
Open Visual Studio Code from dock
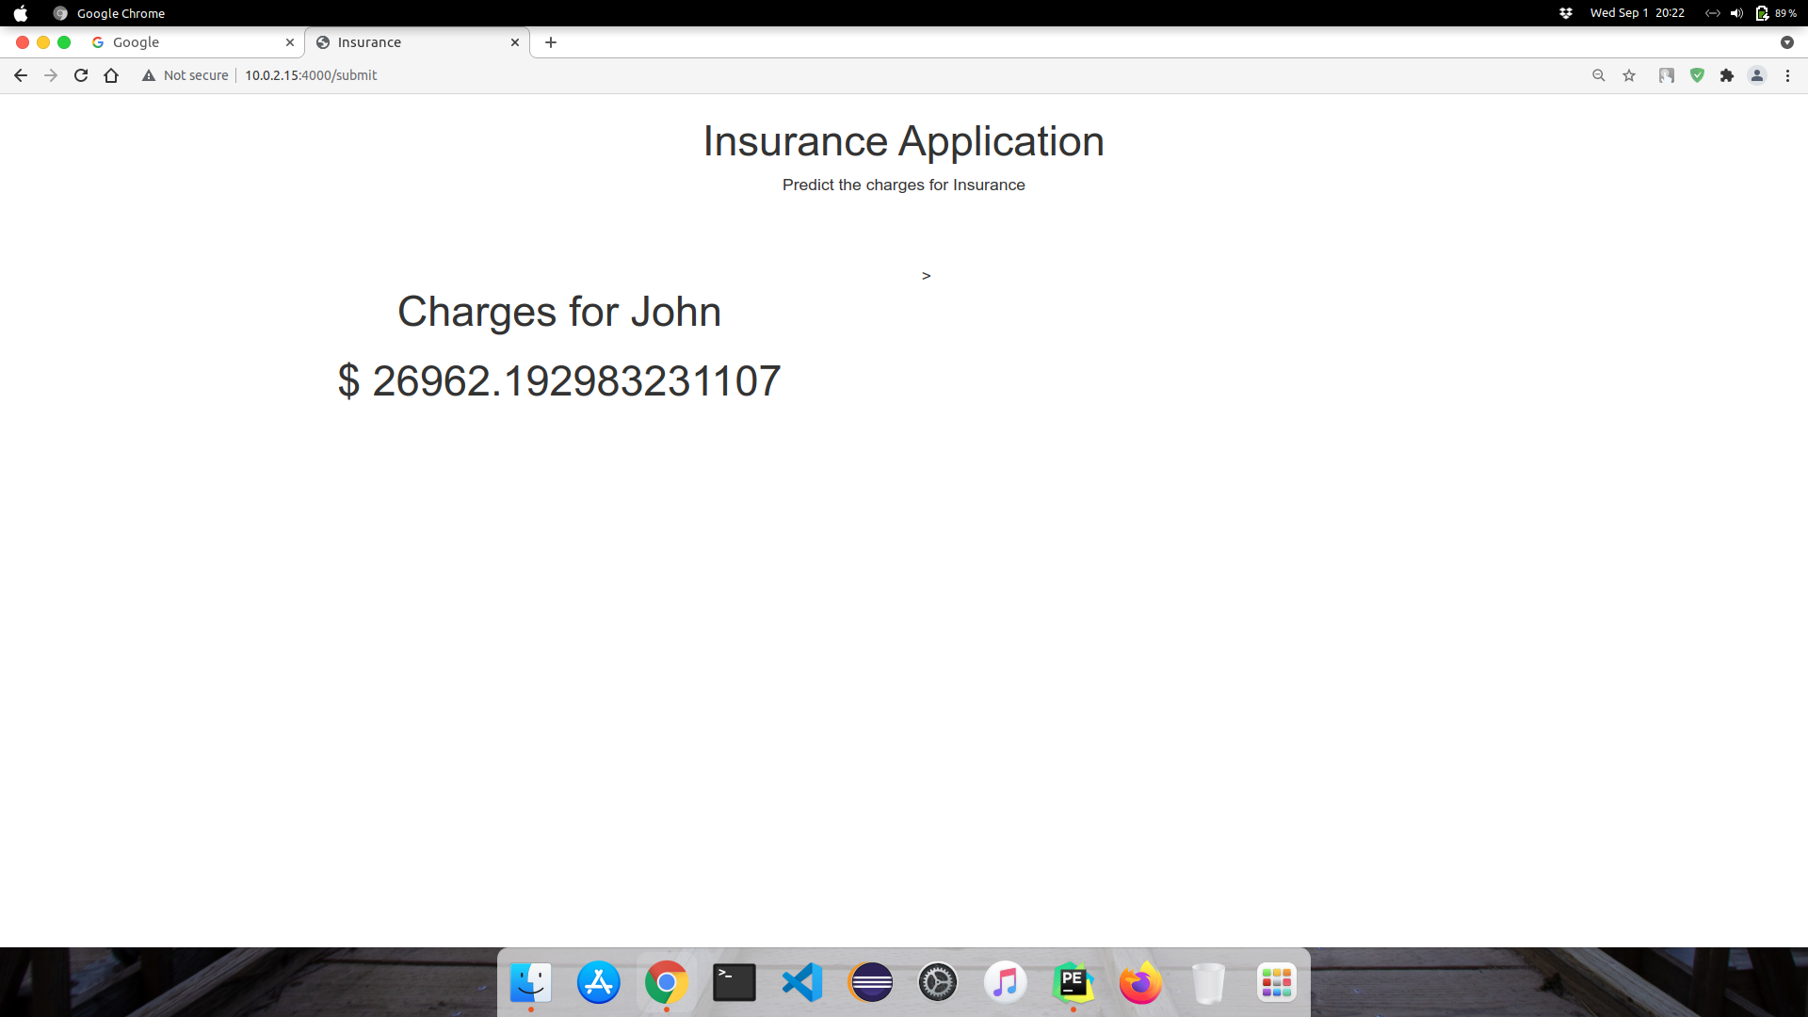click(x=802, y=983)
